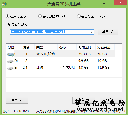Screen dimensions: 128x115
Task: Click the E: drive icon
Action: coord(10,68)
